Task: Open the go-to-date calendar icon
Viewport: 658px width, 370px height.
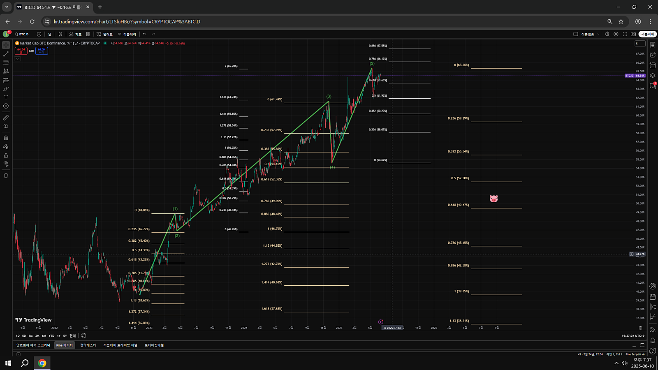Action: tap(83, 336)
